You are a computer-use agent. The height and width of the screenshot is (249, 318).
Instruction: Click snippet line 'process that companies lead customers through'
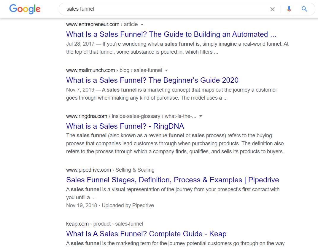coord(175,143)
